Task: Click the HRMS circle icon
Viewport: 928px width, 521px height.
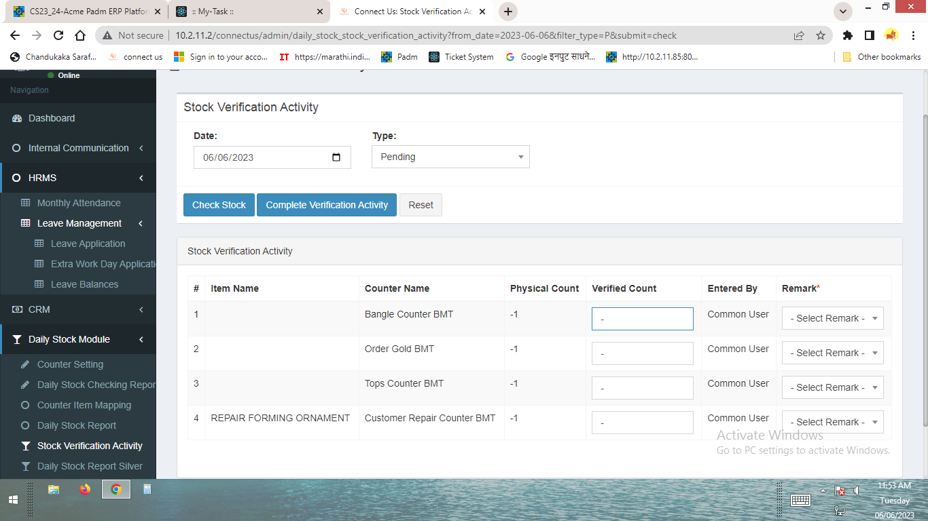Action: (17, 178)
